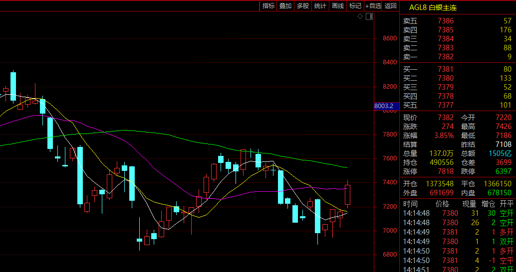Click the 增仓 column header

[x=489, y=204]
